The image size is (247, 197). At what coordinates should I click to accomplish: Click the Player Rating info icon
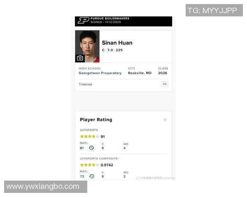(x=165, y=120)
